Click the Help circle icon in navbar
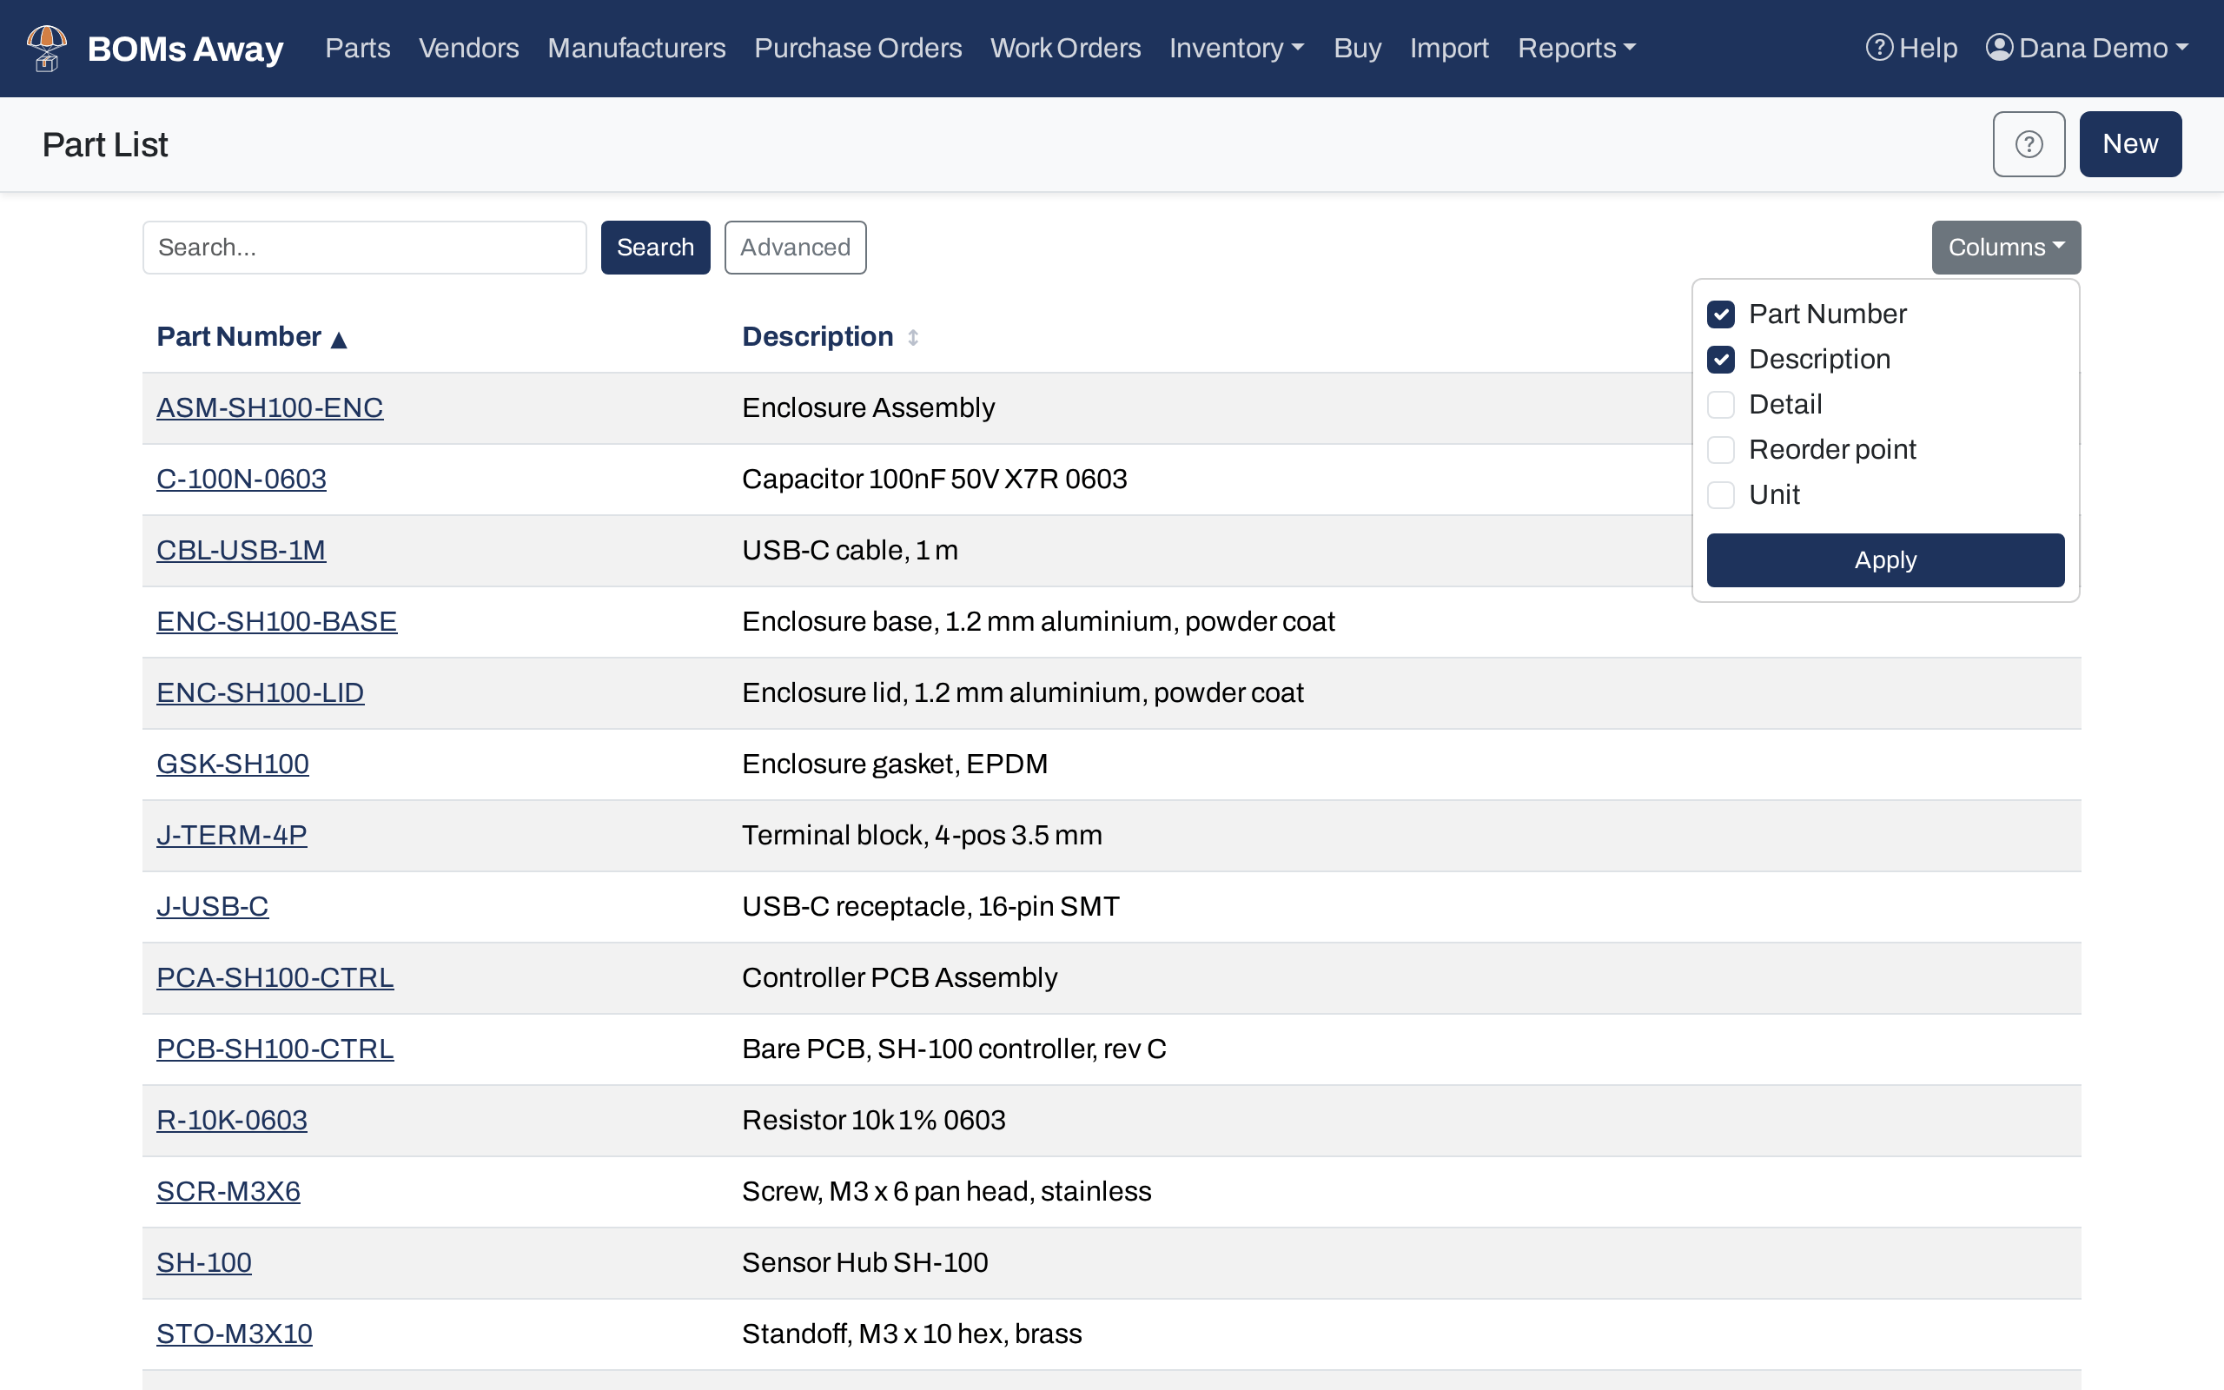 1878,47
